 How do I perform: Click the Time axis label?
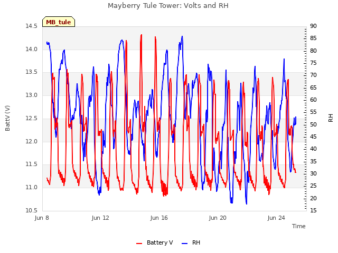click(299, 226)
